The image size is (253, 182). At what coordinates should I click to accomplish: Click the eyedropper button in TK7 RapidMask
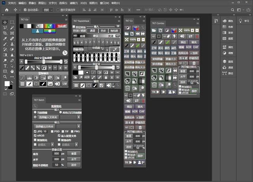click(115, 49)
